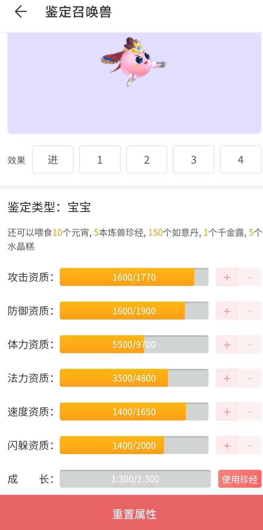
Task: Select effect option 3
Action: 194,160
